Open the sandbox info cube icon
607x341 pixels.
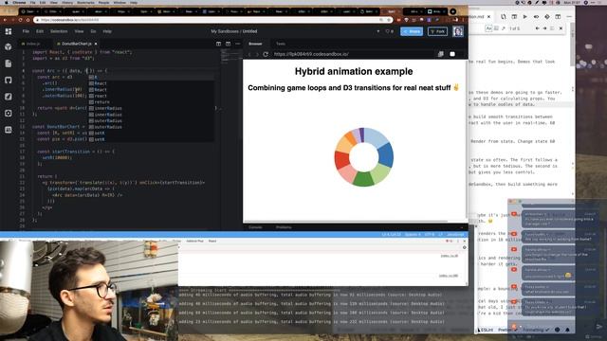[x=9, y=46]
